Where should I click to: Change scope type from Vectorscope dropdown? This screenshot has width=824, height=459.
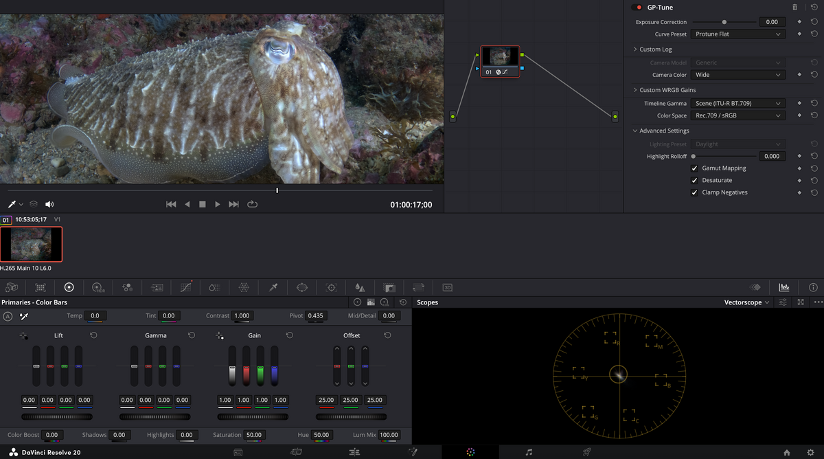point(747,302)
